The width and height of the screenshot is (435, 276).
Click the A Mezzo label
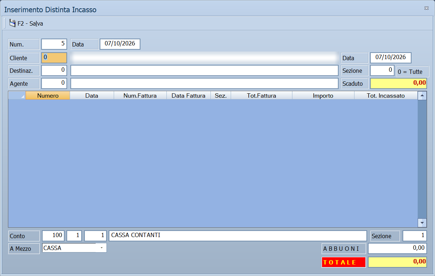coord(24,248)
